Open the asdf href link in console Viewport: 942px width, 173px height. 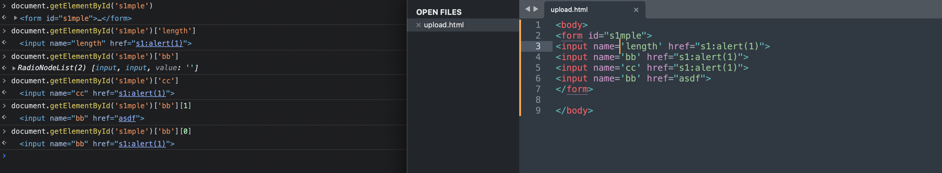127,118
